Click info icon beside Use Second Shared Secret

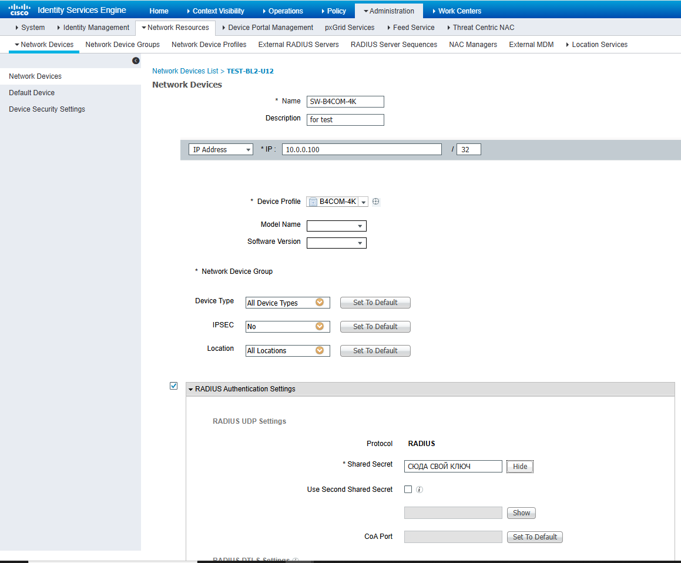coord(420,490)
